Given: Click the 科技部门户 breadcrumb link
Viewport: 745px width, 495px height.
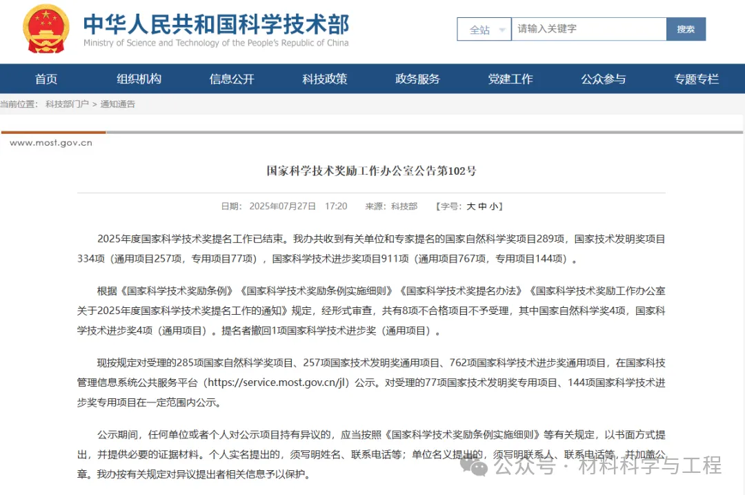Looking at the screenshot, I should coord(67,104).
